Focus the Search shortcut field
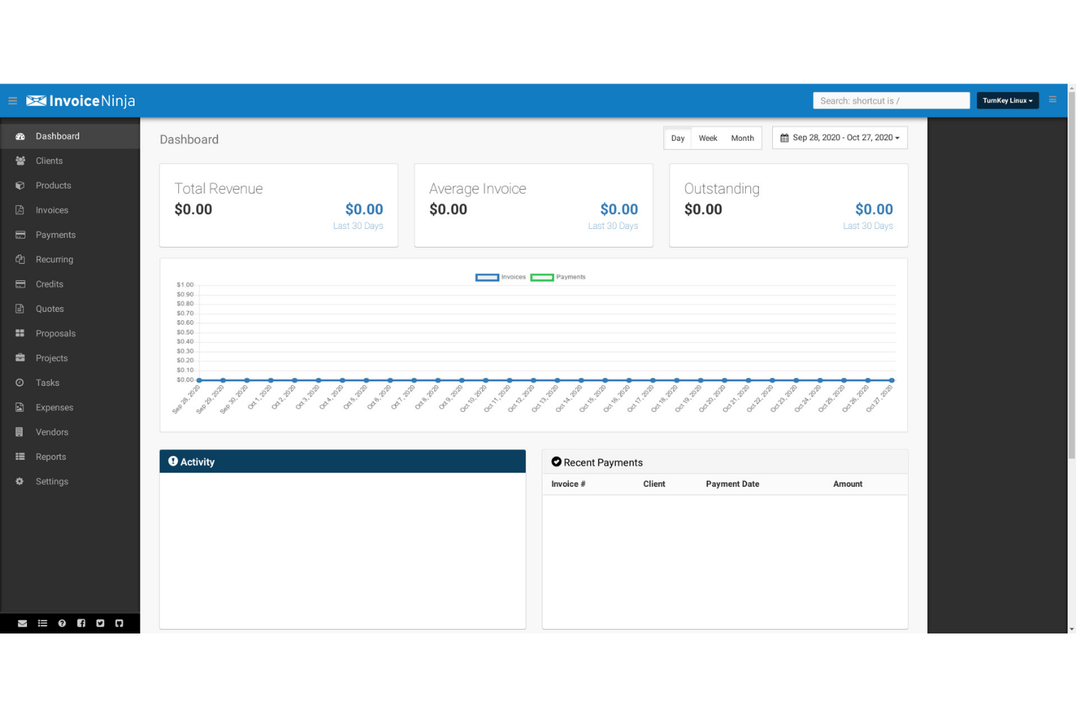1076x717 pixels. pyautogui.click(x=891, y=100)
